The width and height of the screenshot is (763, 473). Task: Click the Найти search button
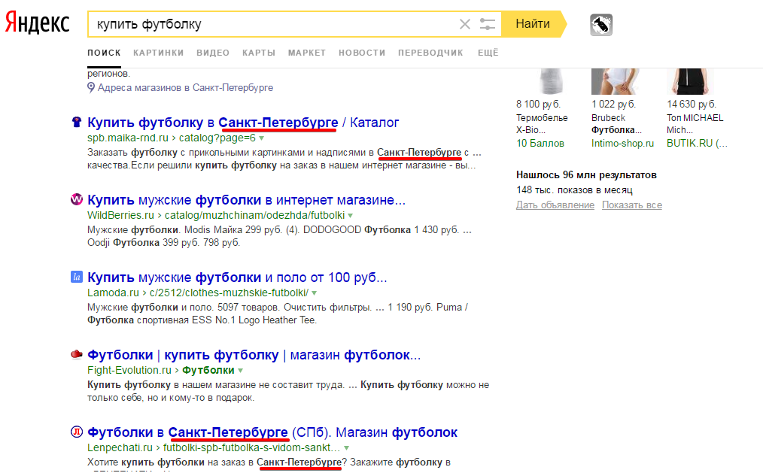[x=533, y=24]
